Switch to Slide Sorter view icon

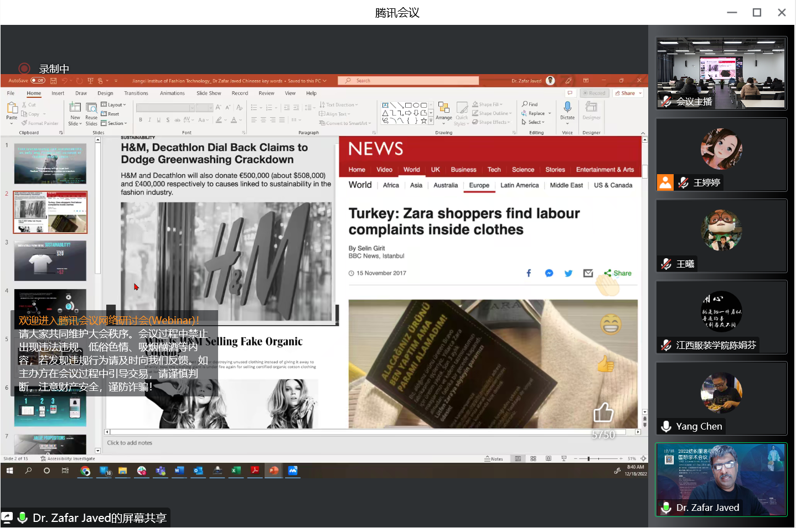(533, 459)
